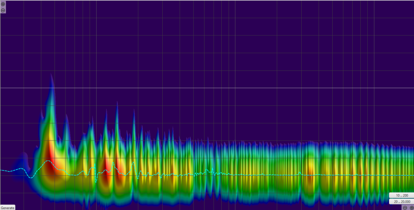This screenshot has height=210, width=414.
Task: Click the first hump of the cyan dashed curve
Action: (x=47, y=161)
